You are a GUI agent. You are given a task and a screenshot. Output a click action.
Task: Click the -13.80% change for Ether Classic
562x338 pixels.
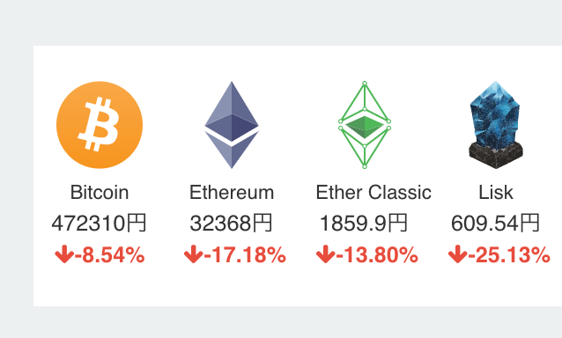click(377, 255)
